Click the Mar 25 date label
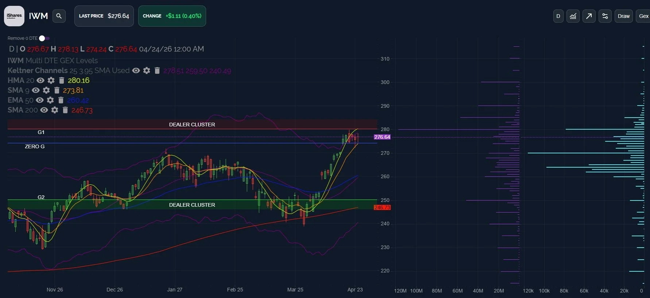 (295, 290)
